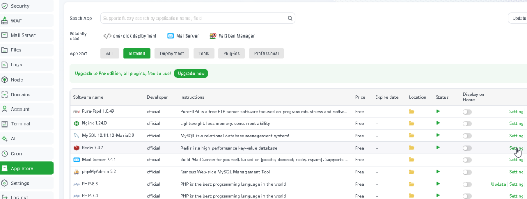The height and width of the screenshot is (199, 527).
Task: Open Setting link for Redis
Action: pyautogui.click(x=516, y=148)
